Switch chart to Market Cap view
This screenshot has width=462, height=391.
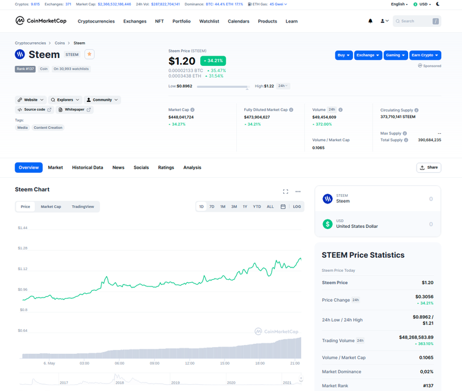click(51, 206)
